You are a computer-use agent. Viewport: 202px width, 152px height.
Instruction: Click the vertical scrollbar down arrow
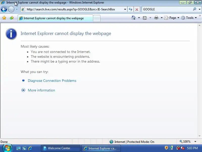[x=199, y=136]
